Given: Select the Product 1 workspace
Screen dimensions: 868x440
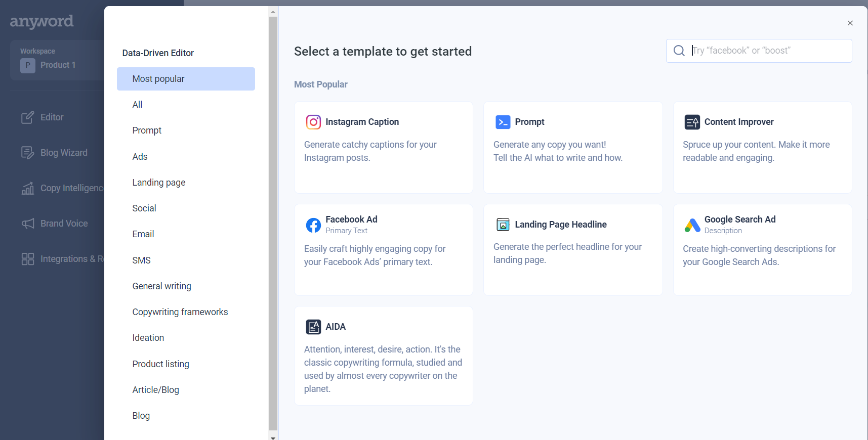Looking at the screenshot, I should pyautogui.click(x=57, y=65).
